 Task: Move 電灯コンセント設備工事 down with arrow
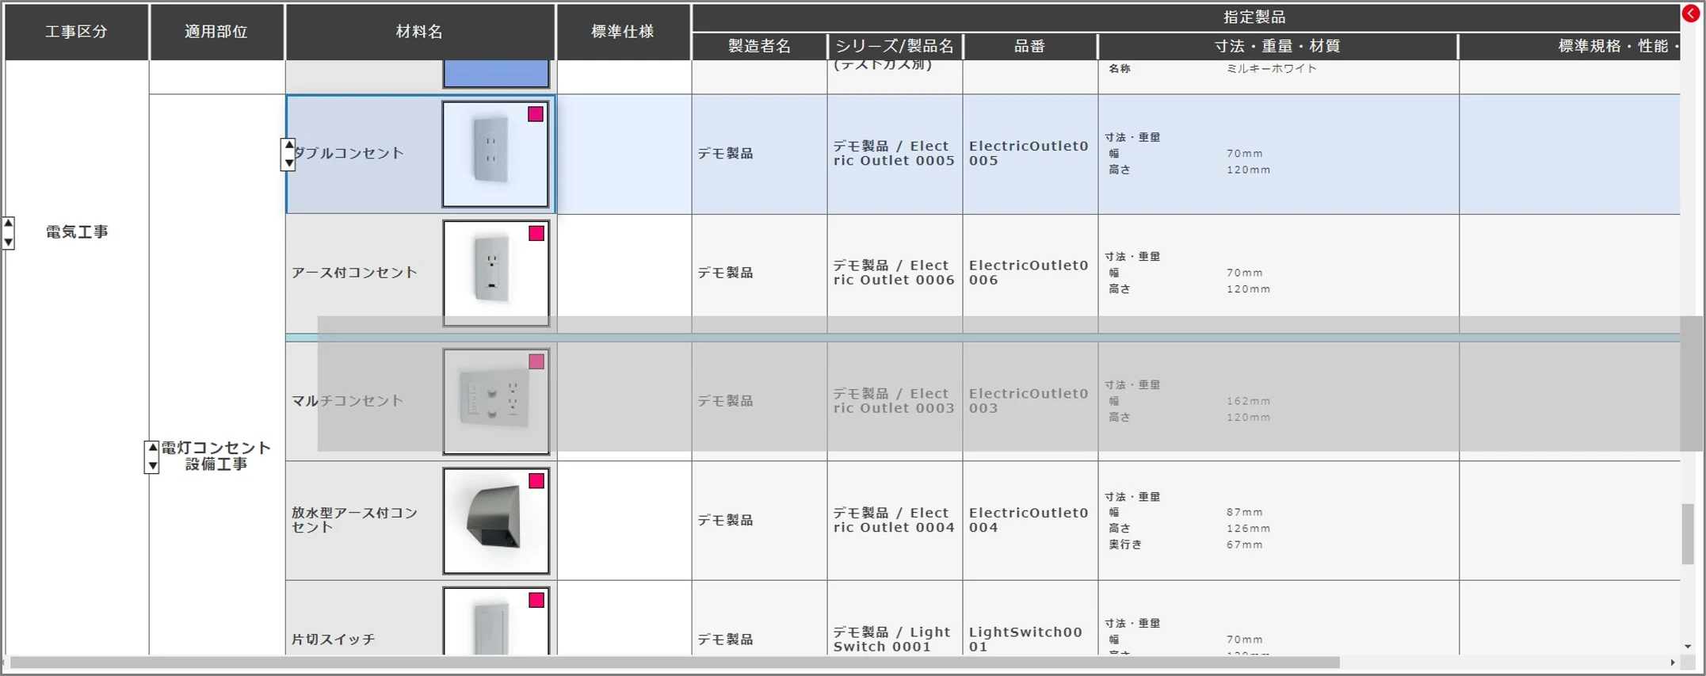(x=152, y=466)
